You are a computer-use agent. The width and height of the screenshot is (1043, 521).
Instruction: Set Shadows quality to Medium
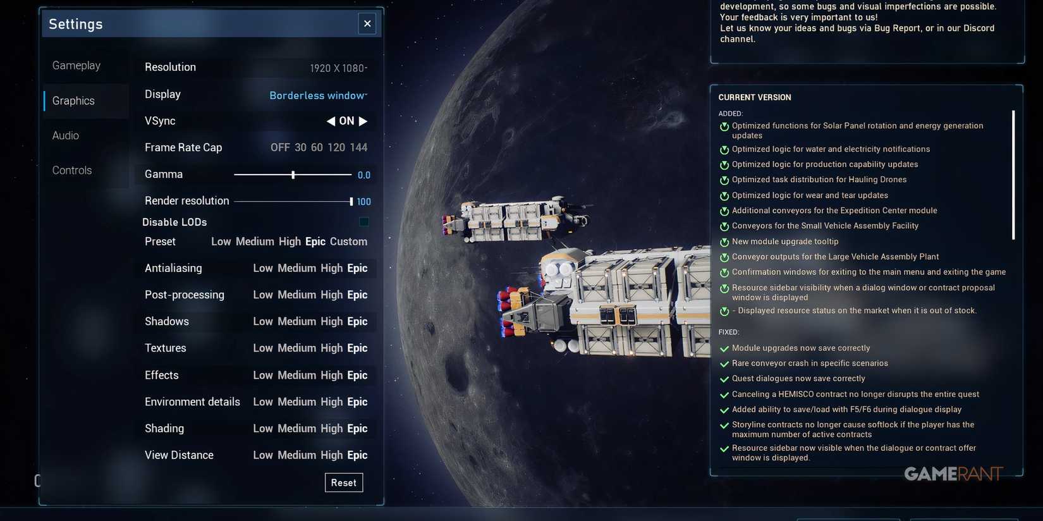click(x=296, y=321)
